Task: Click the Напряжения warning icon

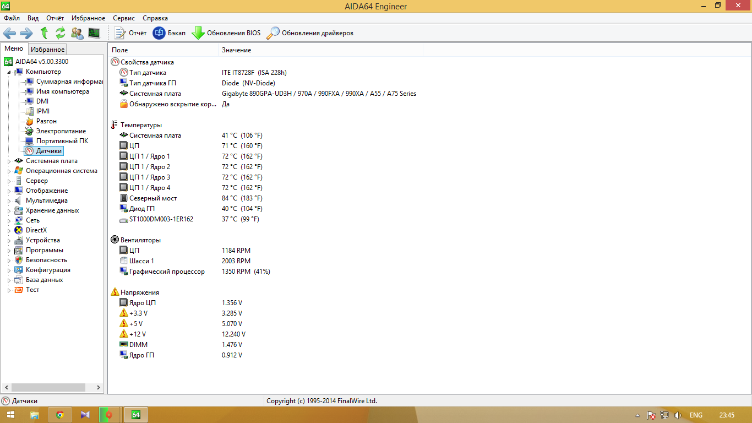Action: click(x=115, y=292)
